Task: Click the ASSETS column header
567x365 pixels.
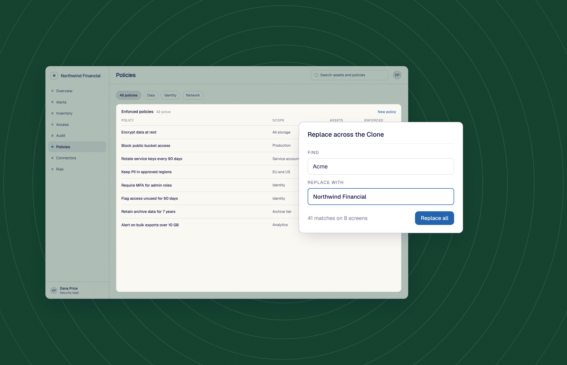Action: click(336, 120)
